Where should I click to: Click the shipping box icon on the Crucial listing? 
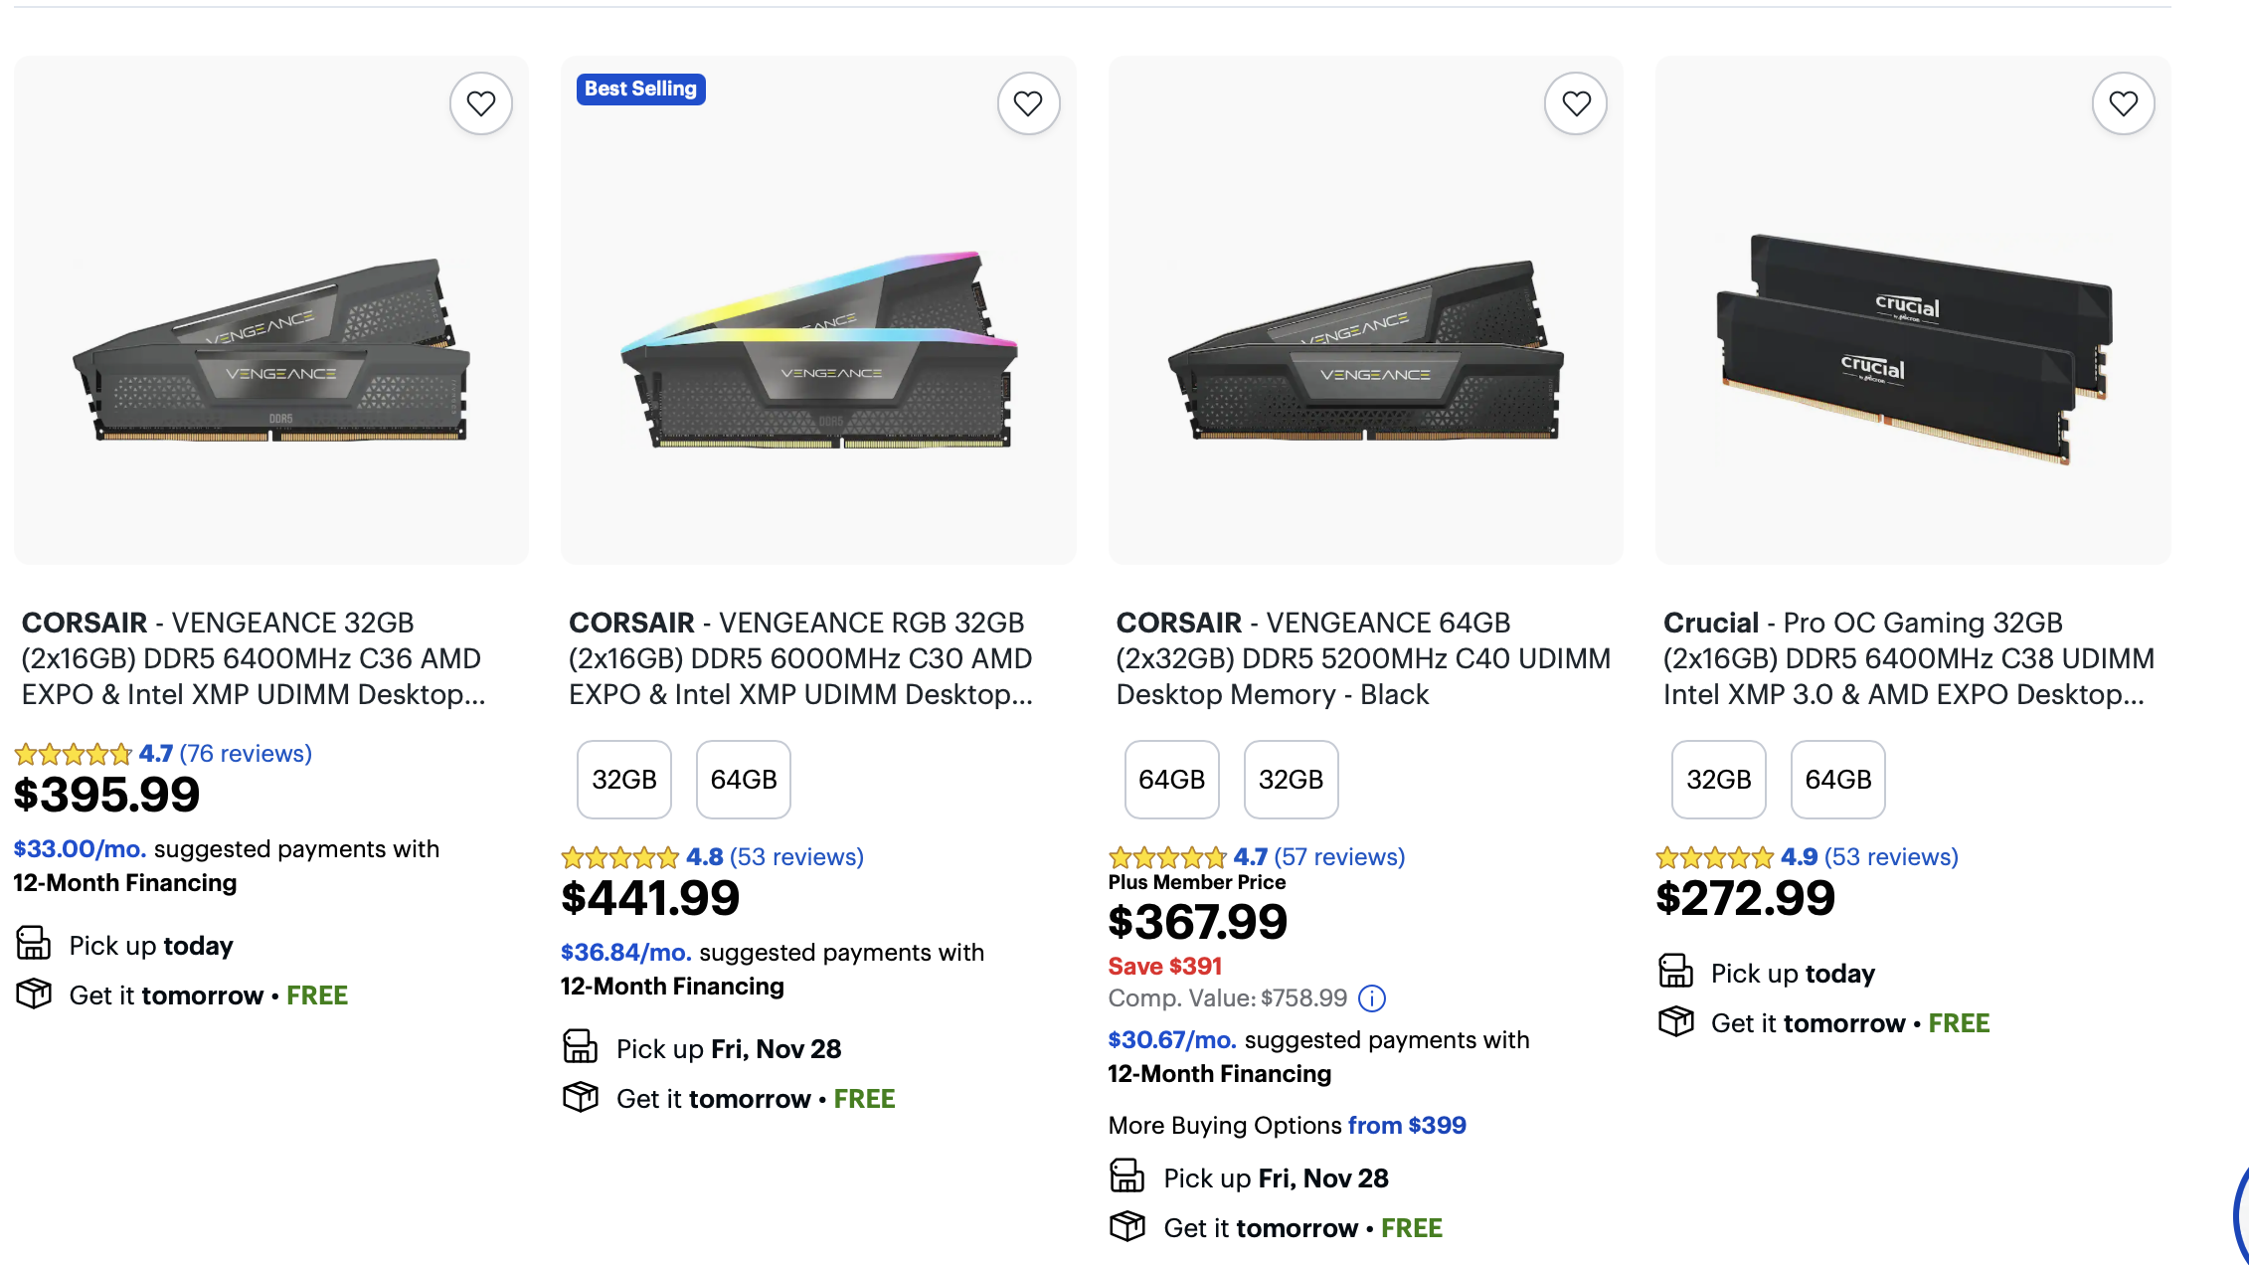[x=1676, y=1021]
